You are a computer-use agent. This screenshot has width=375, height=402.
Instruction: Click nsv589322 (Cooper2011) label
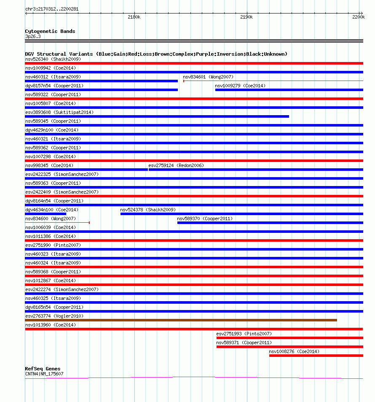tap(53, 94)
